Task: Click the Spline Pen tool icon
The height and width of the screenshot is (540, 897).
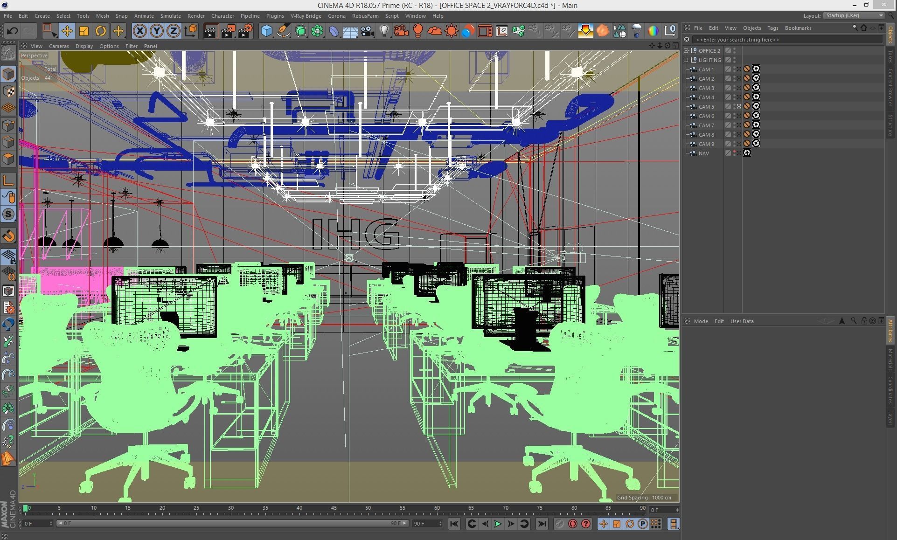Action: coord(284,31)
